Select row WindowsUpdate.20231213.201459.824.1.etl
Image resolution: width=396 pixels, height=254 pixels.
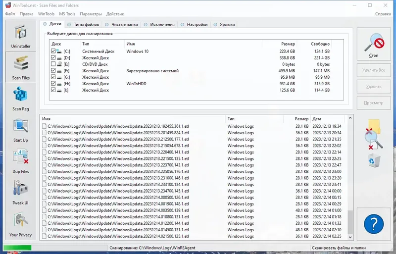tap(193, 133)
